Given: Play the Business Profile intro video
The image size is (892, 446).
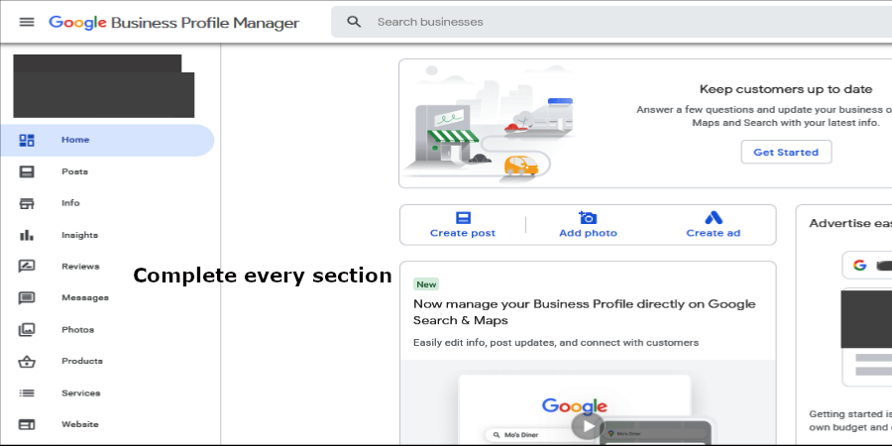Looking at the screenshot, I should coord(586,426).
